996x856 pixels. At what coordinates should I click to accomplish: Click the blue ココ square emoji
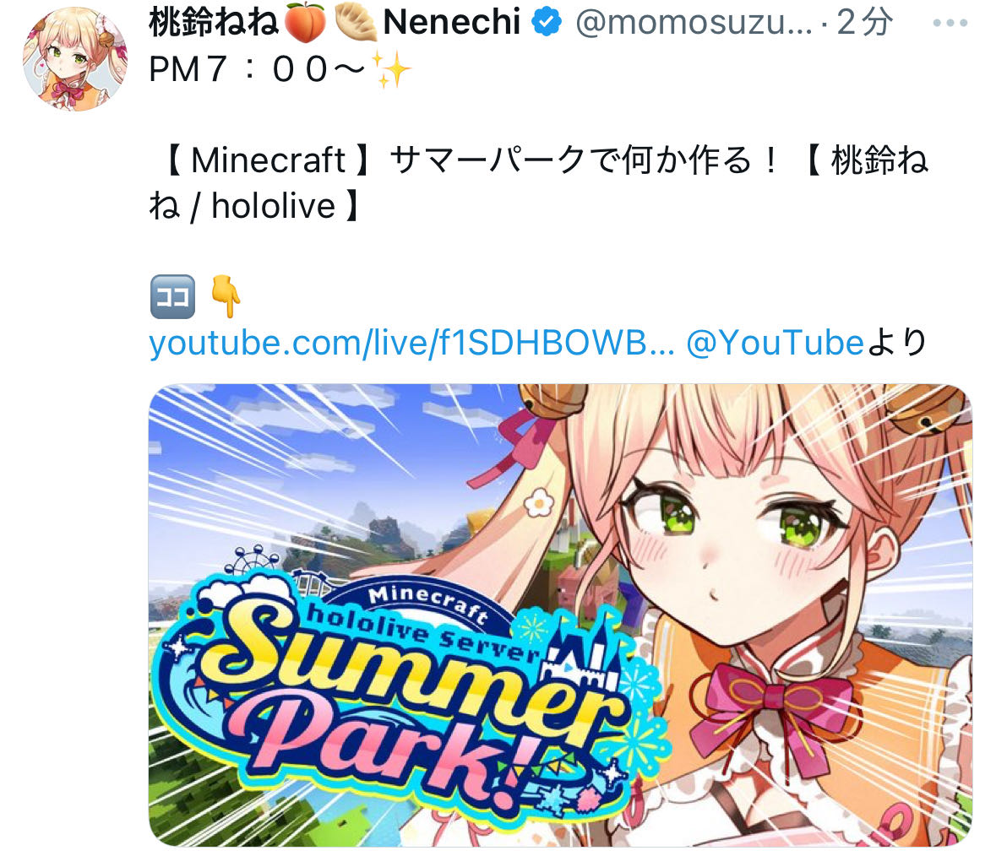pyautogui.click(x=172, y=296)
